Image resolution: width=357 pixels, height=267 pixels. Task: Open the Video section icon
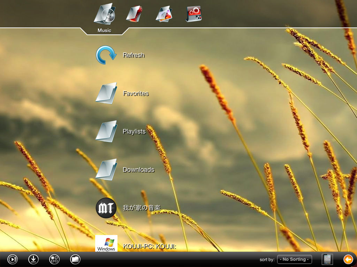point(134,14)
